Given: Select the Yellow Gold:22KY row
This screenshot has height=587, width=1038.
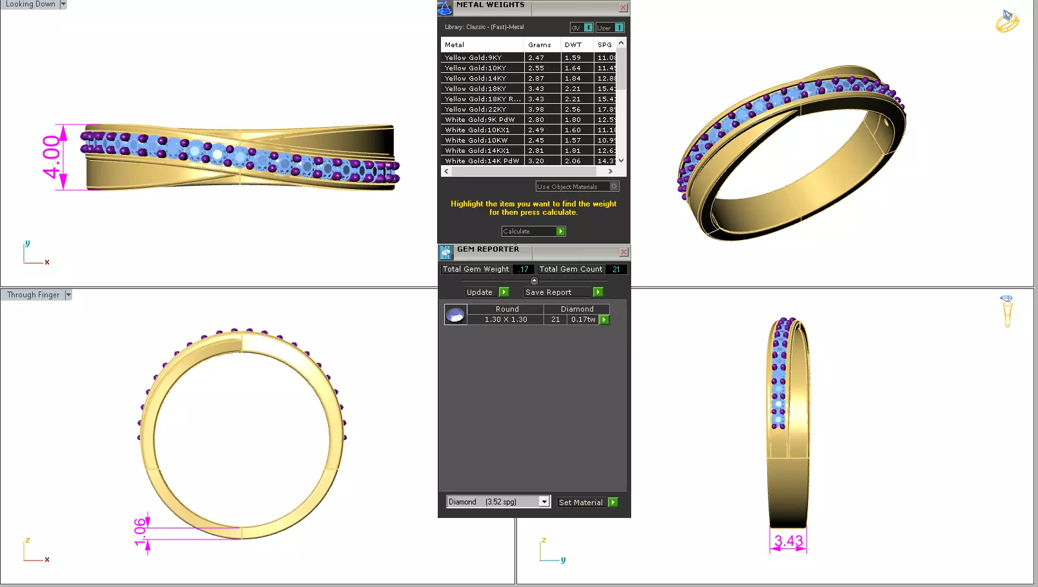Looking at the screenshot, I should (529, 109).
